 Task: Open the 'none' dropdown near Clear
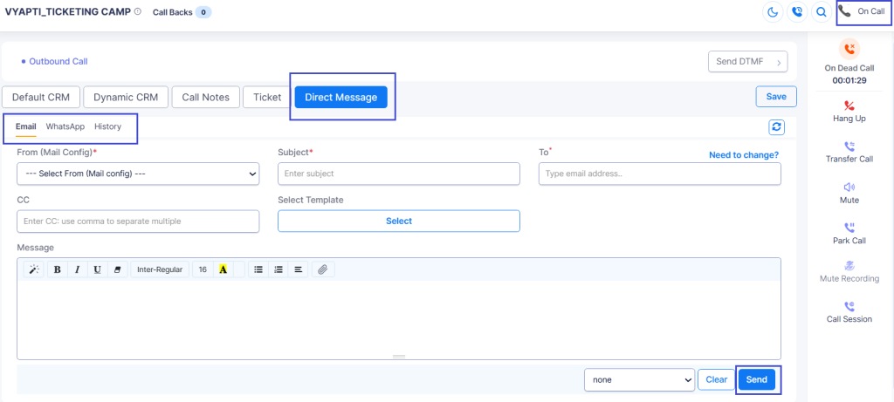point(639,380)
